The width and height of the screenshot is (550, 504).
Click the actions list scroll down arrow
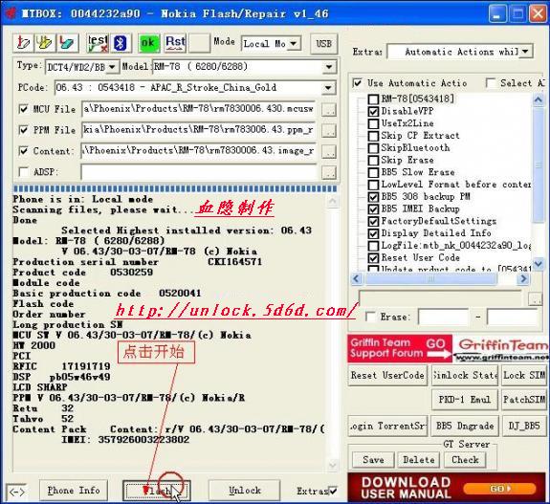pos(539,264)
